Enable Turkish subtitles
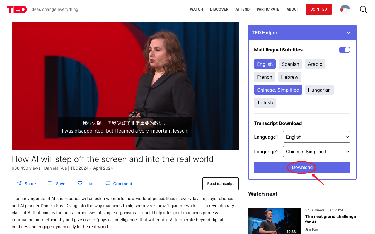 coord(265,103)
